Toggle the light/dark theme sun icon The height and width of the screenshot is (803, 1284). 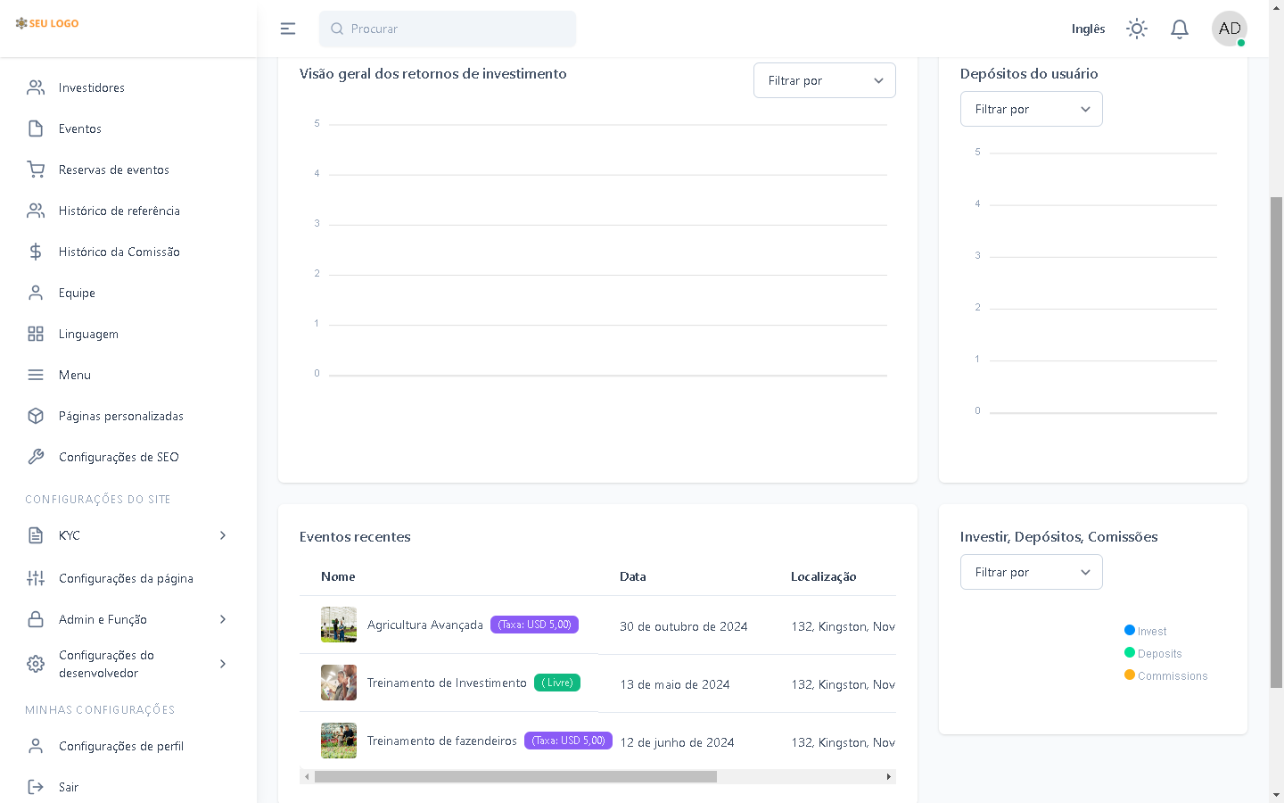1136,29
